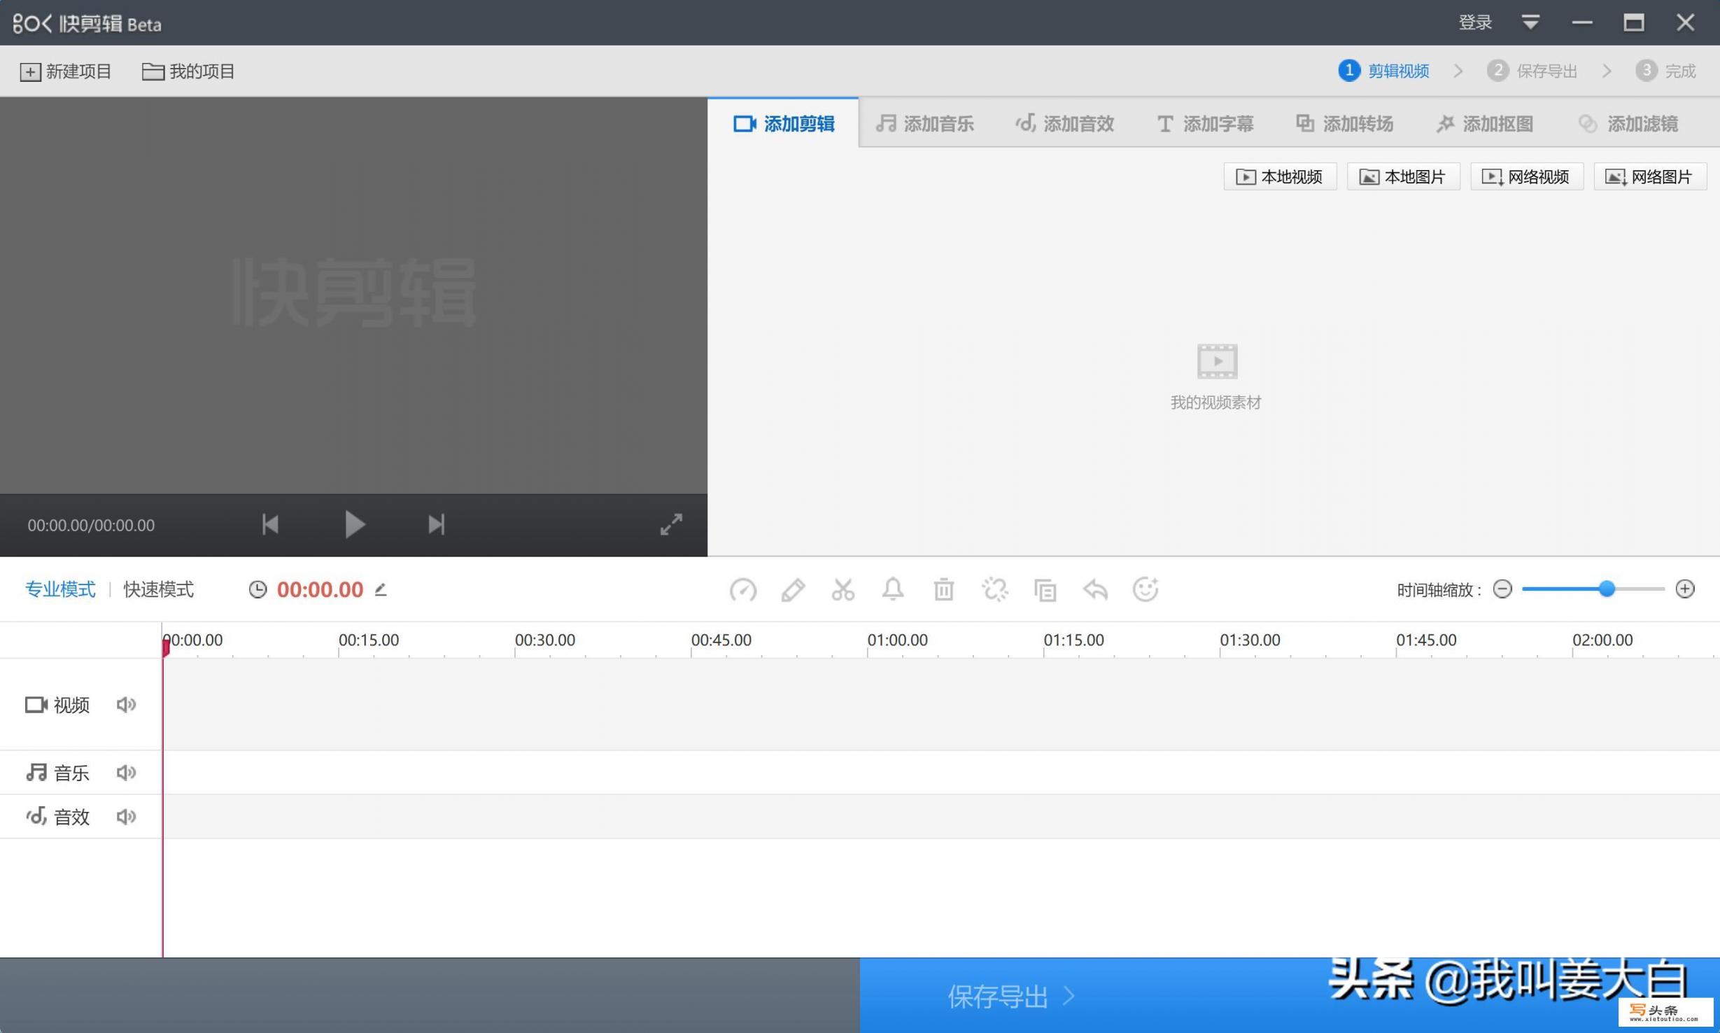This screenshot has width=1720, height=1033.
Task: Click the copy clip icon
Action: (x=1045, y=590)
